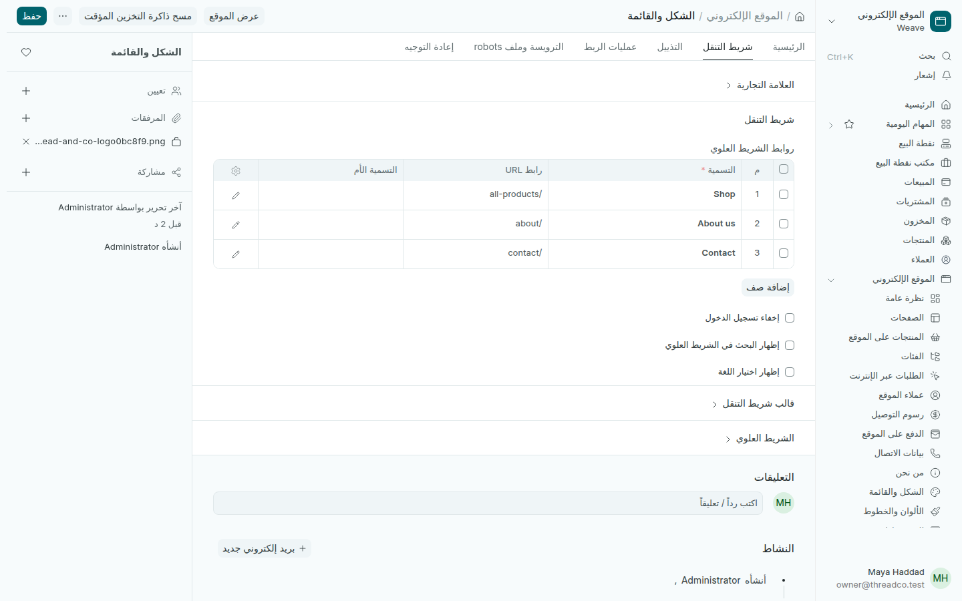Screen dimensions: 962x601
Task: Add assignment with the plus icon beside تعيين
Action: [x=26, y=91]
